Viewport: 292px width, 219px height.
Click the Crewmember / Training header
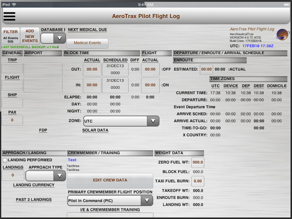click(110, 153)
